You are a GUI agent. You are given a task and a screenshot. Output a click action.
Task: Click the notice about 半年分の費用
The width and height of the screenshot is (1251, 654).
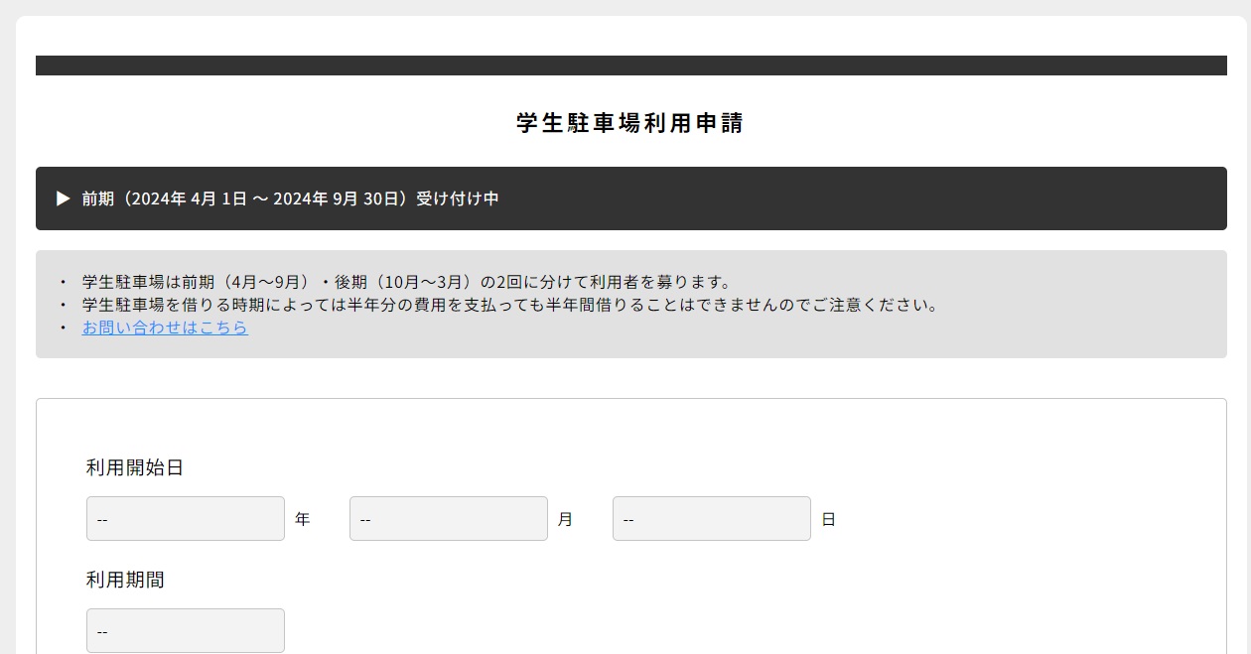point(509,305)
